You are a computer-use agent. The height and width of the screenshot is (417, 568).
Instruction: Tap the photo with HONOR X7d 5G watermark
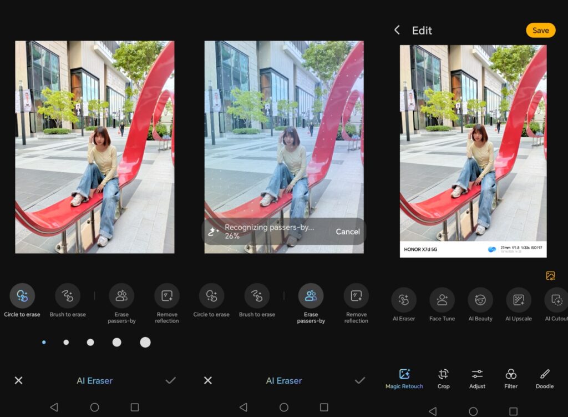[473, 144]
